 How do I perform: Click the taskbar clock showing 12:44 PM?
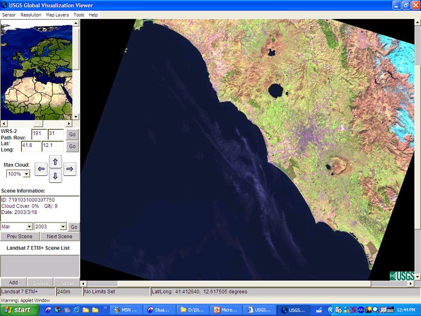click(406, 310)
